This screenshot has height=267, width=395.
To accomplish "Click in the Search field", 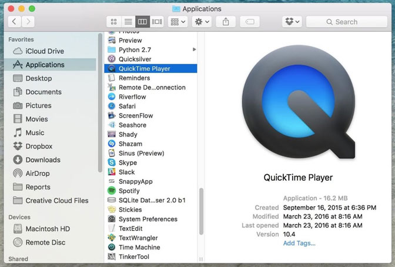I will (x=347, y=22).
